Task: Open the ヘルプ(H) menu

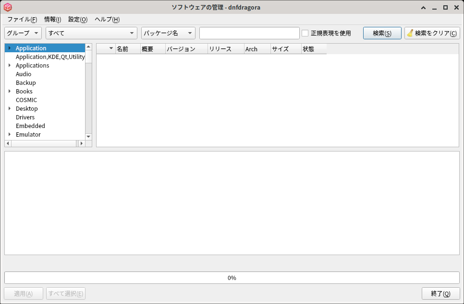Action: point(107,20)
